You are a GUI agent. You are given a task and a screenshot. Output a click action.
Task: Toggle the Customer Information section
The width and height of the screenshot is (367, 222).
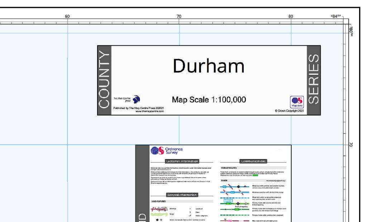[182, 161]
